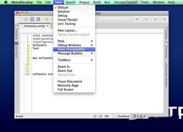Select Zoom Out menu item
Screen dimensions: 183x132
pos(74,71)
